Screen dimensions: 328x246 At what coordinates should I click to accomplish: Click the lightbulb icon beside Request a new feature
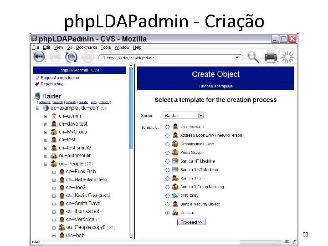point(37,77)
